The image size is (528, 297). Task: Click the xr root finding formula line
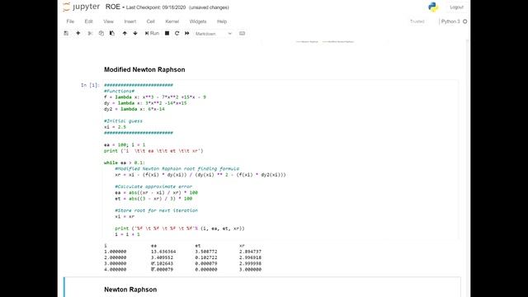(200, 175)
